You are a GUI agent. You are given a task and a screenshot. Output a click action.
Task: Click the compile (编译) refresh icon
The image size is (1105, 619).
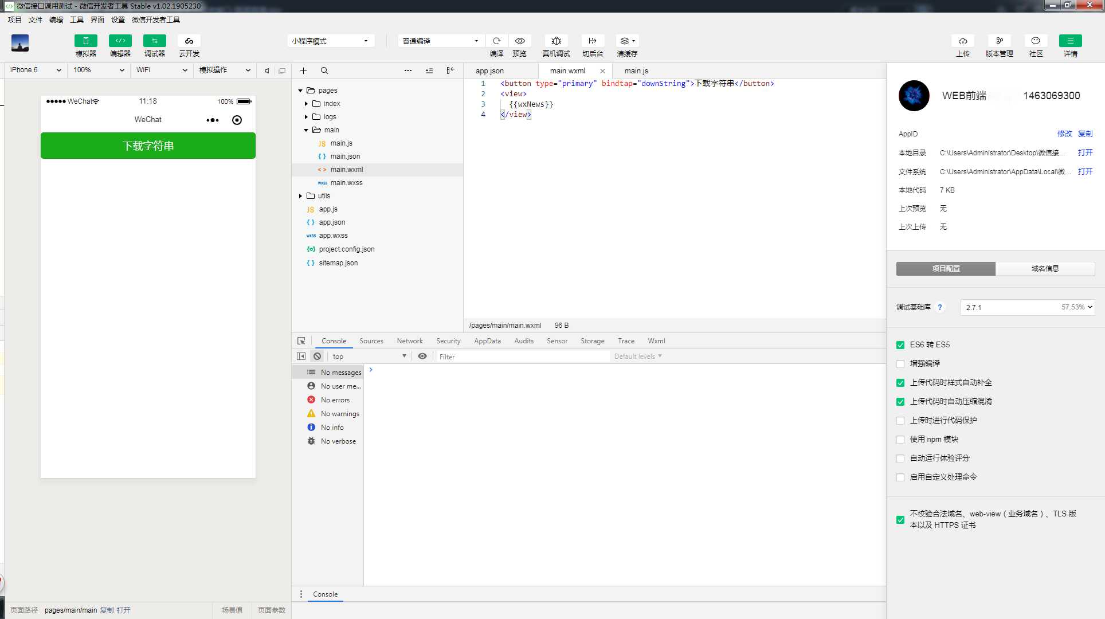coord(497,41)
